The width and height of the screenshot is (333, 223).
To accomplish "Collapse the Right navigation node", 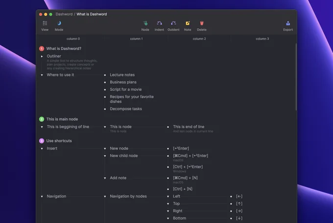I will click(168, 211).
